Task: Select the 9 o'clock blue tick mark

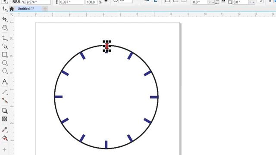Action: pos(59,97)
